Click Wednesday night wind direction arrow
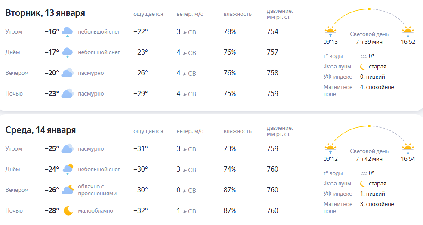The image size is (423, 225). 185,211
